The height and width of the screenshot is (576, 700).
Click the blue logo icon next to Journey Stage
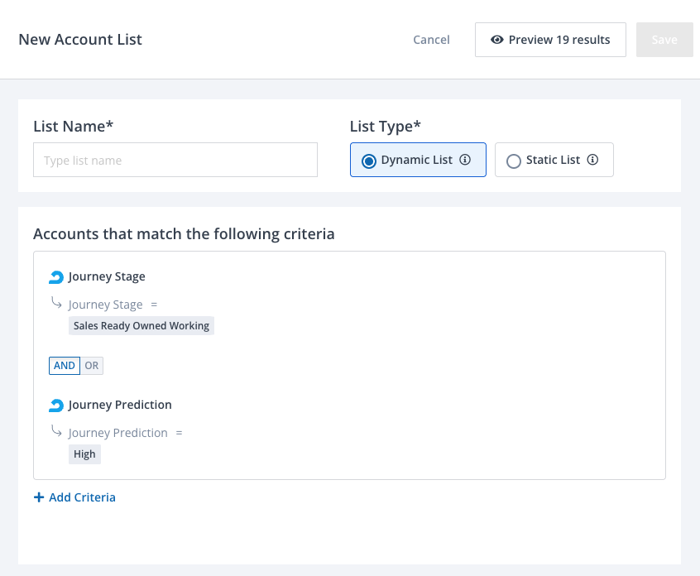click(56, 277)
